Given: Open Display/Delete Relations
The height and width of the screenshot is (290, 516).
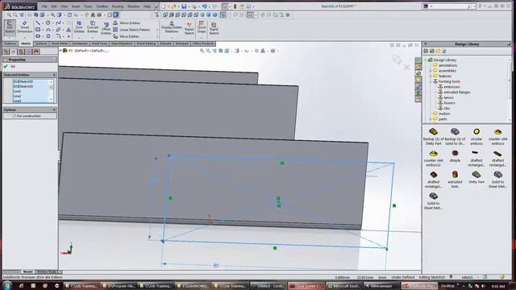Looking at the screenshot, I should coord(172,27).
